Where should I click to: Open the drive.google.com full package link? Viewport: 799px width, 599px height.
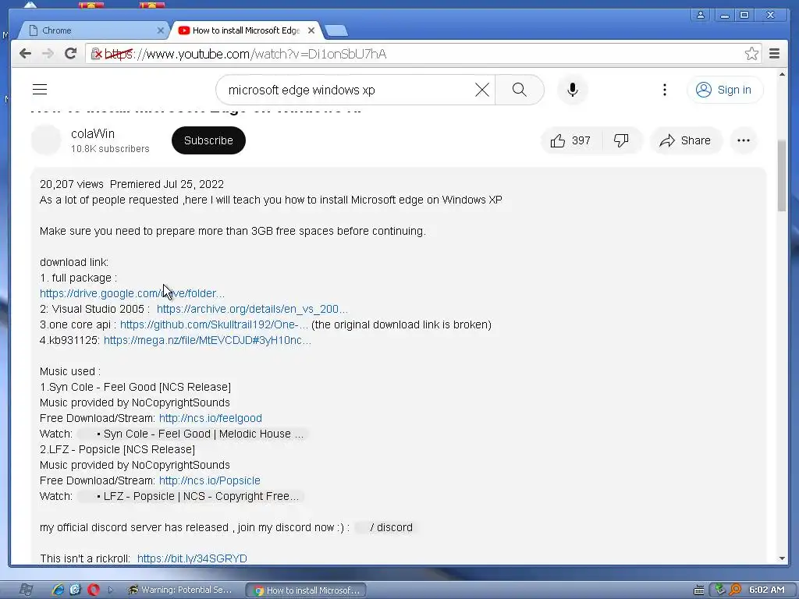132,293
